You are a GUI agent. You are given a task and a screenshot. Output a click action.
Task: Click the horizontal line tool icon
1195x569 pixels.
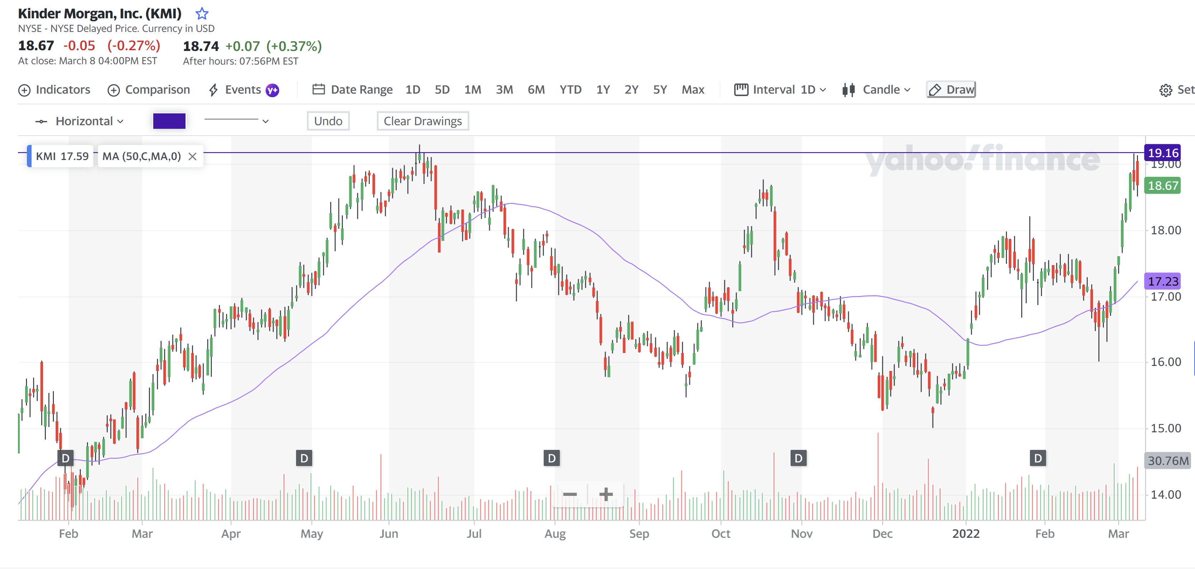pyautogui.click(x=41, y=122)
